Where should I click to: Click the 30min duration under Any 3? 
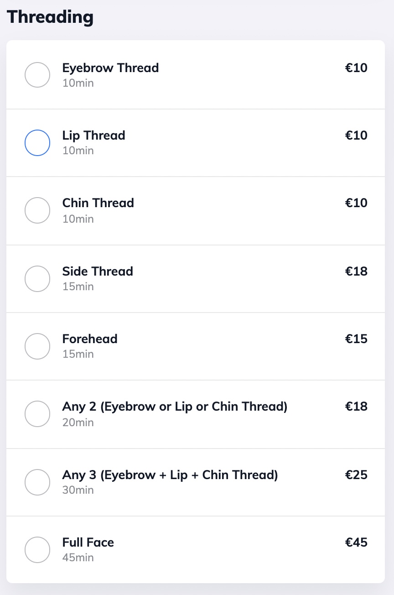point(78,490)
